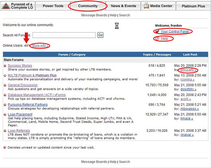Click Help in the top navigation
Image resolution: width=211 pixels, height=168 pixels.
point(113,15)
